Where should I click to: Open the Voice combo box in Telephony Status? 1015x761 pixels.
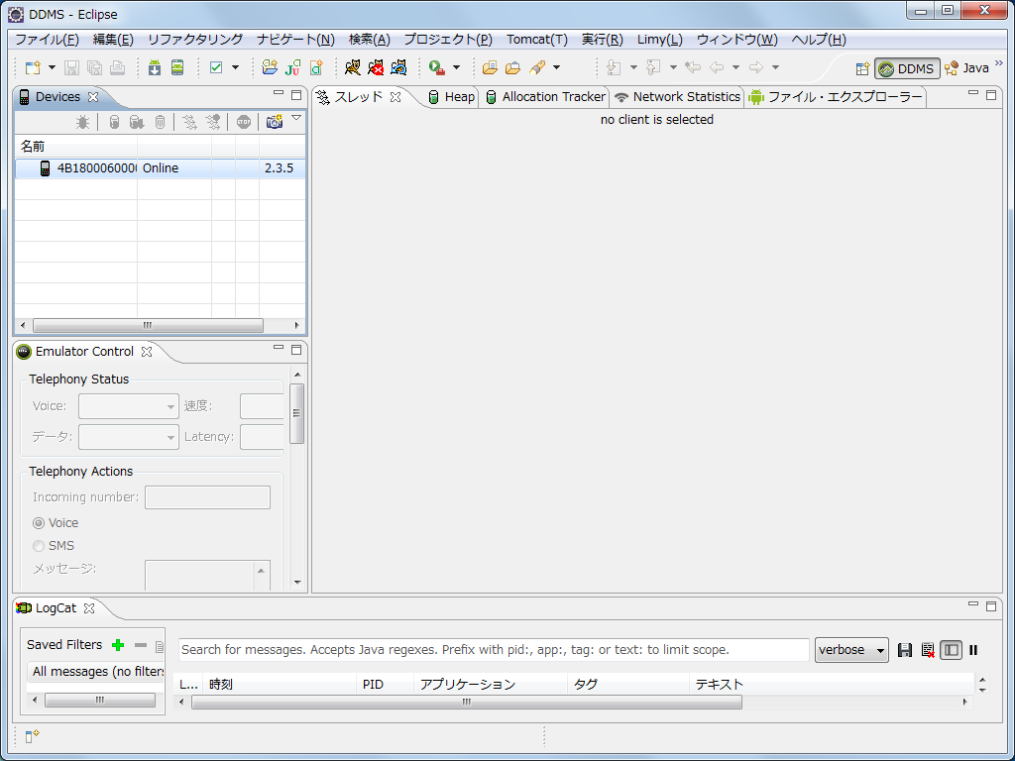[129, 406]
